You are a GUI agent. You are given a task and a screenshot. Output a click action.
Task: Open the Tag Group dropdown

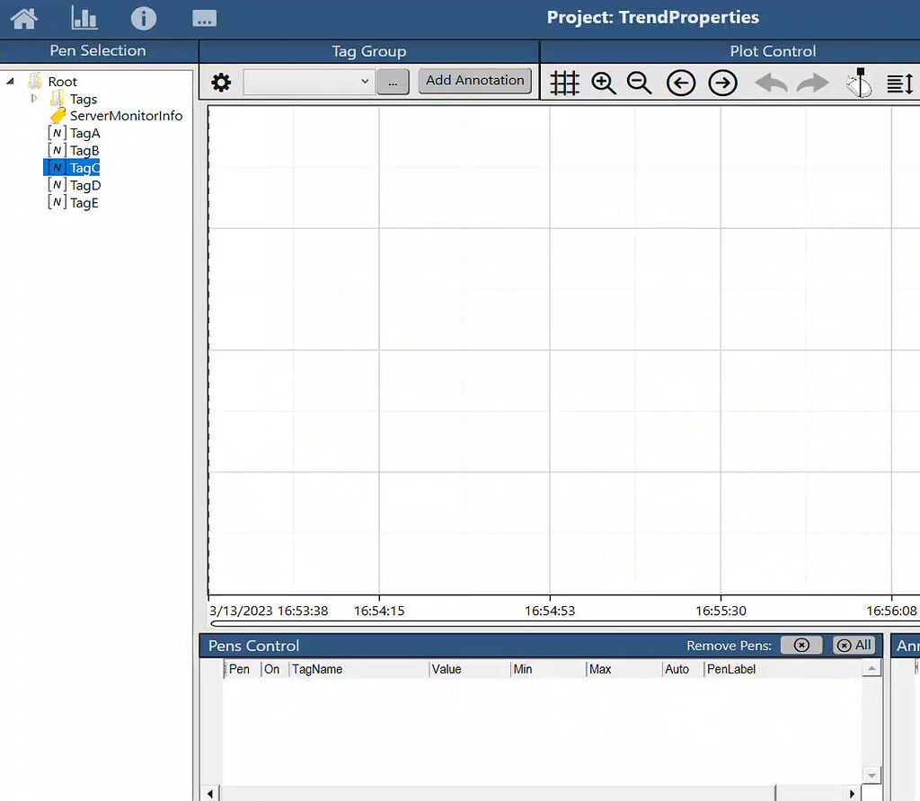(x=309, y=82)
